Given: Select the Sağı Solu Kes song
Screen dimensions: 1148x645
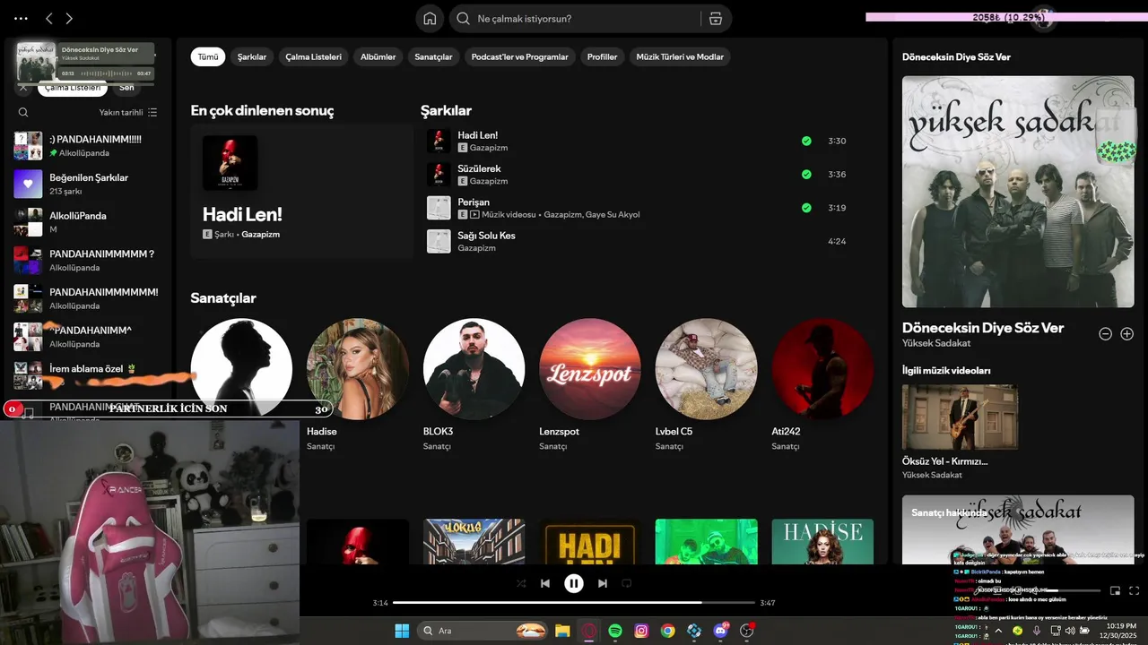Looking at the screenshot, I should click(x=636, y=241).
